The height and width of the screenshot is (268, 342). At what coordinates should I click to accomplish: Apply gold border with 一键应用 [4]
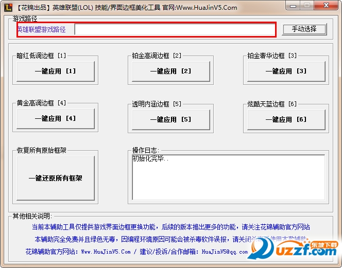[56, 119]
